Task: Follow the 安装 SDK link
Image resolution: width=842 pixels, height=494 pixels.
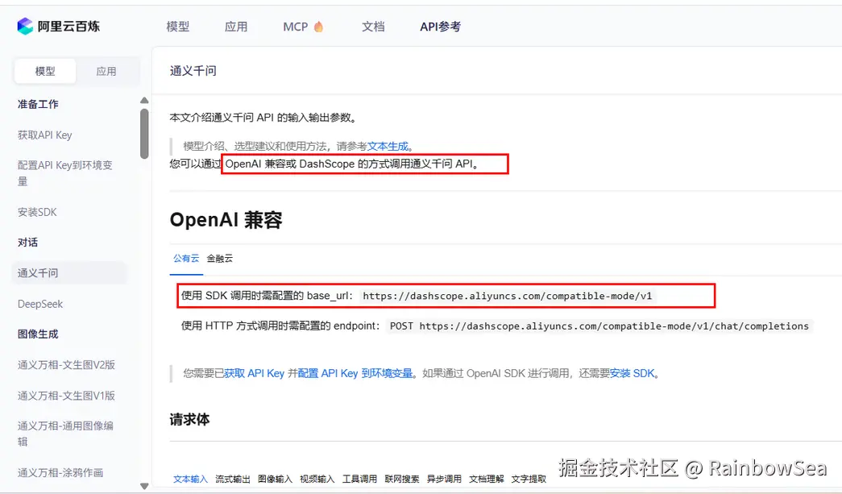Action: pos(632,373)
